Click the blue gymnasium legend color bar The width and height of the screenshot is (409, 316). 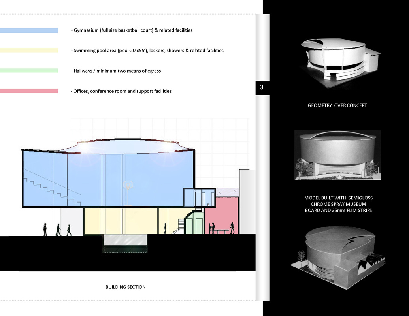pyautogui.click(x=29, y=30)
